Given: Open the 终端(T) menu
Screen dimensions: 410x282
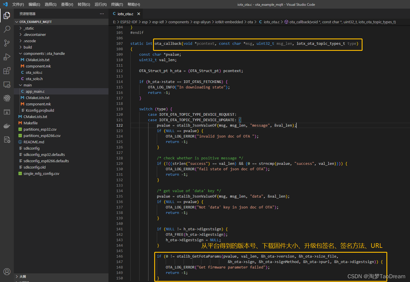Looking at the screenshot, I should (117, 4).
